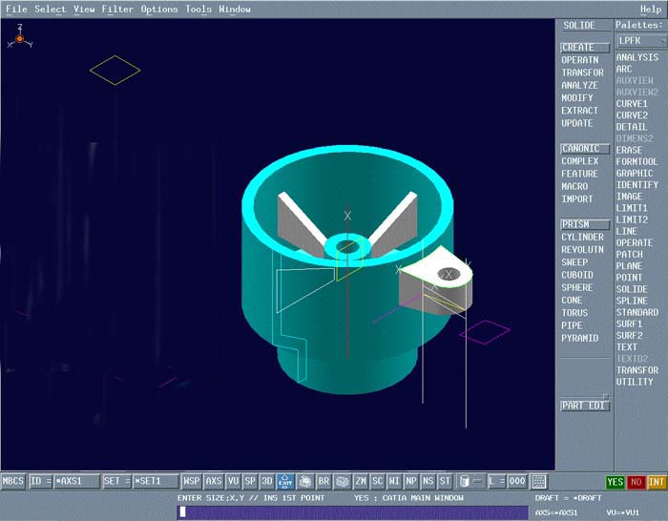Open the Filter menu
The width and height of the screenshot is (668, 521).
point(117,9)
